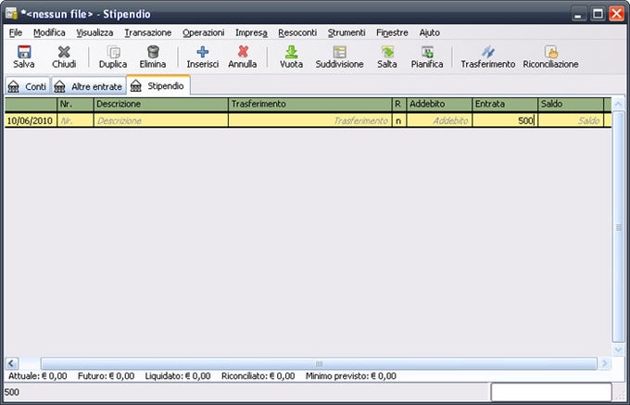Click the Riconciliato balance in summary bar
630x405 pixels.
coord(258,376)
